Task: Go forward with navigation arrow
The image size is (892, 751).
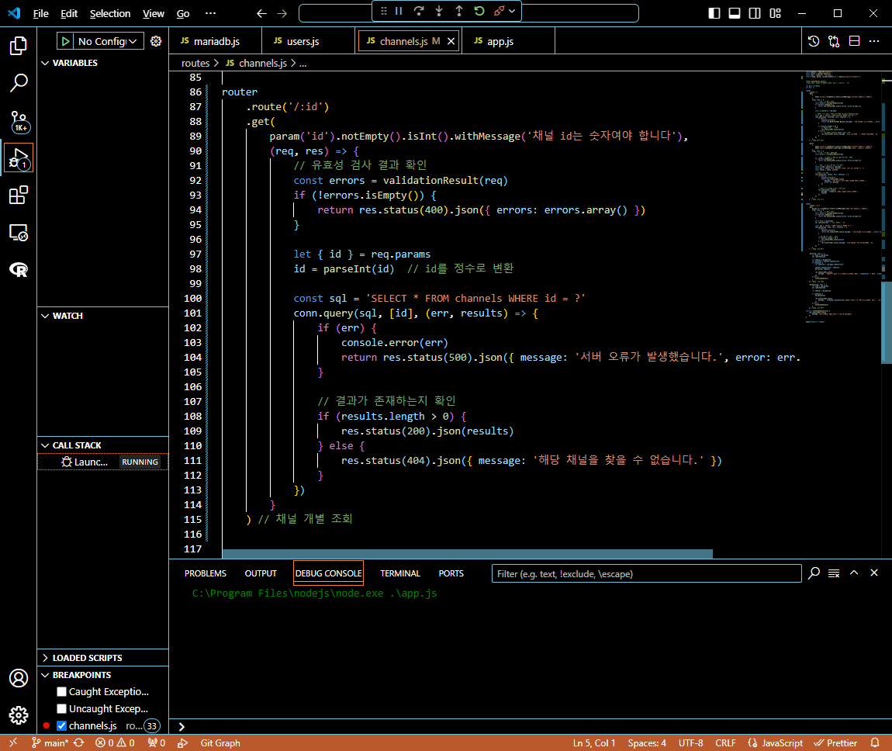Action: [x=282, y=13]
